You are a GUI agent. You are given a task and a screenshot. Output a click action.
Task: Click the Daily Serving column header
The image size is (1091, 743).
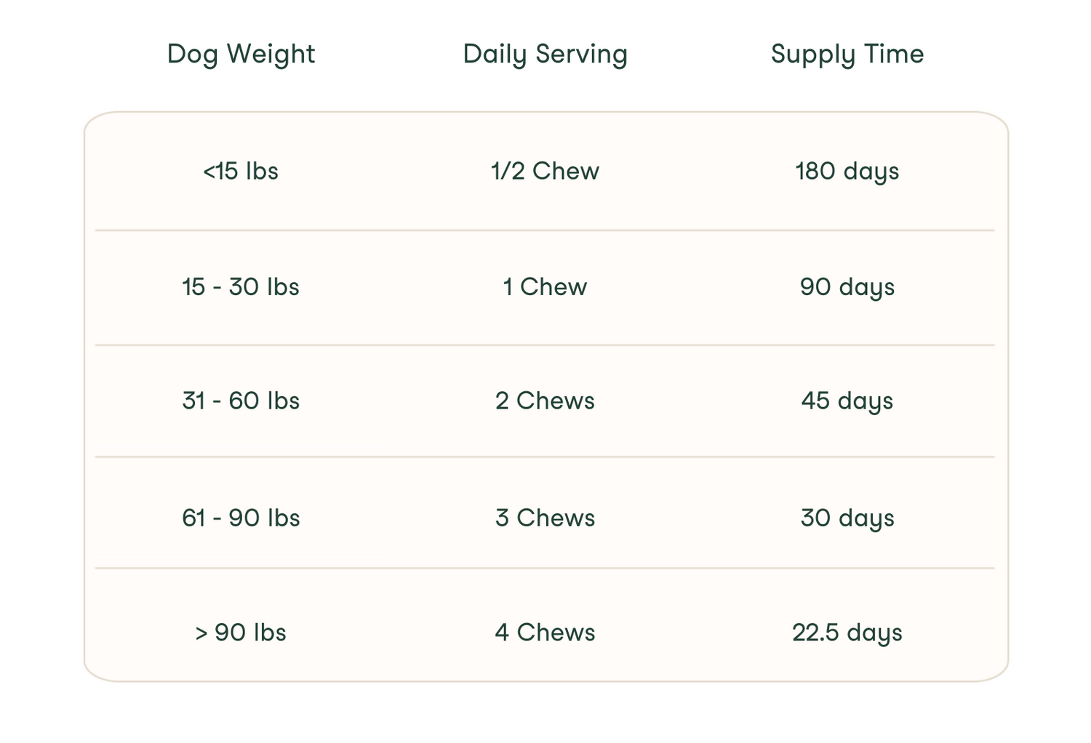click(x=545, y=54)
